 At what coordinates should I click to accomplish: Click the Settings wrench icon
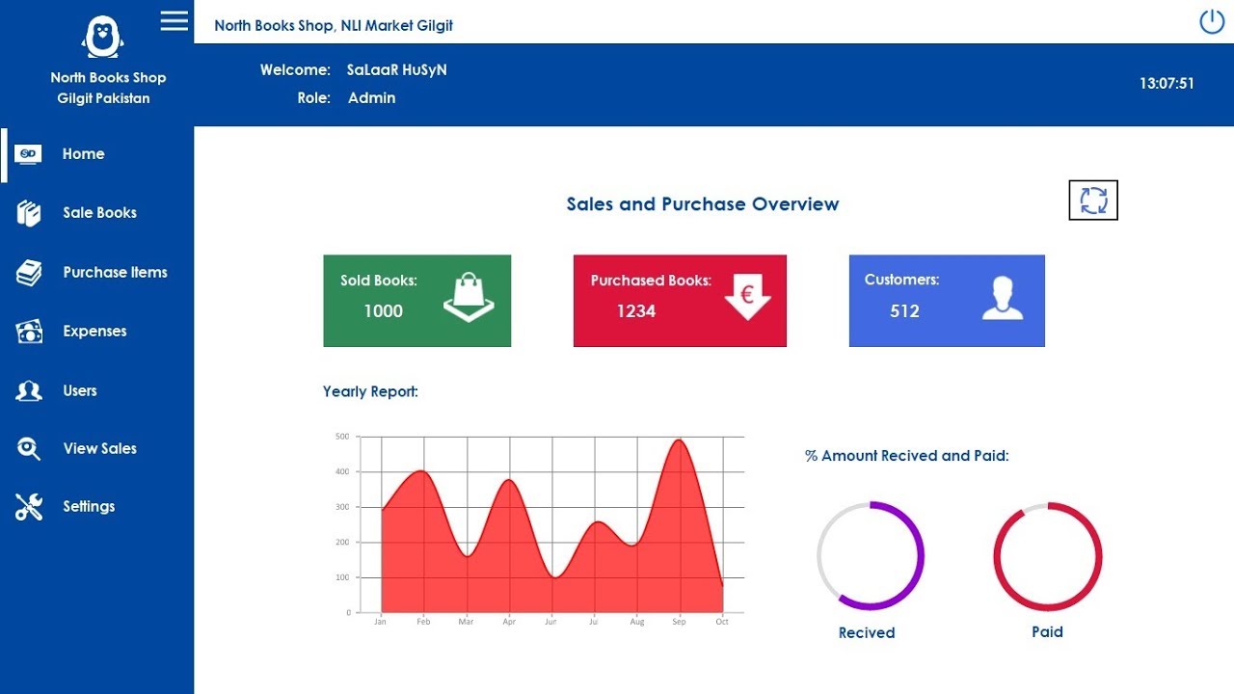29,507
